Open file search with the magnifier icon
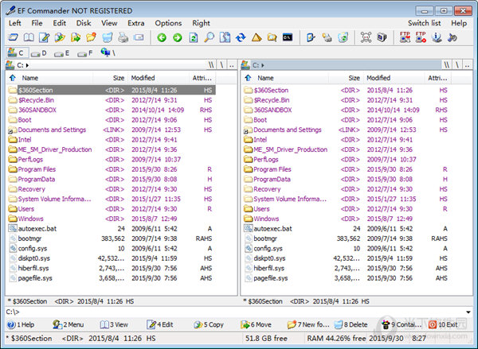Image resolution: width=478 pixels, height=349 pixels. tap(209, 37)
